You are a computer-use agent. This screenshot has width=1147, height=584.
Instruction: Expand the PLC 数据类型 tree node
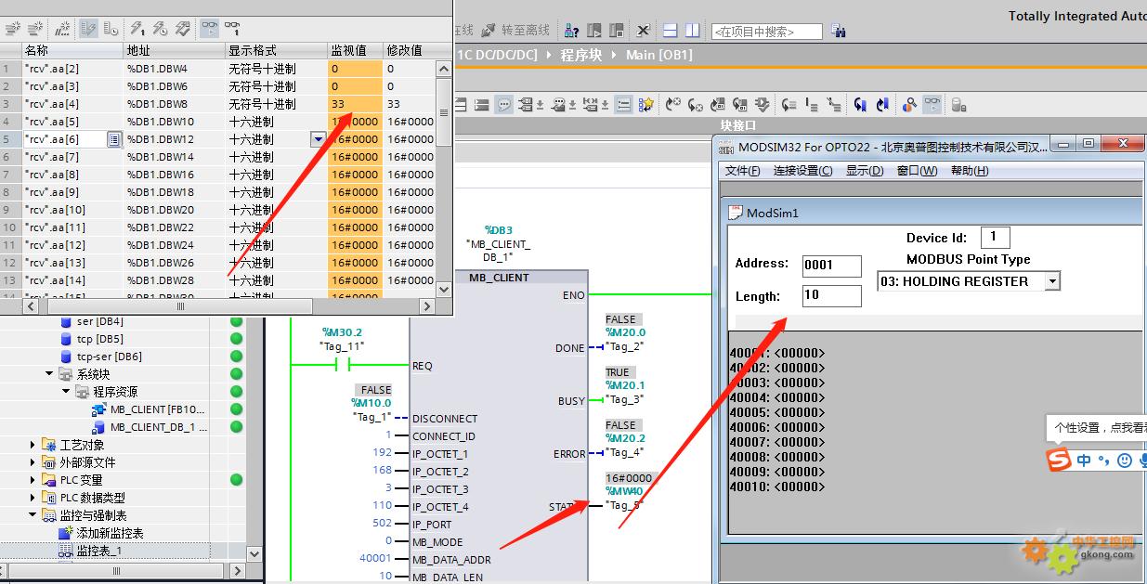(33, 498)
